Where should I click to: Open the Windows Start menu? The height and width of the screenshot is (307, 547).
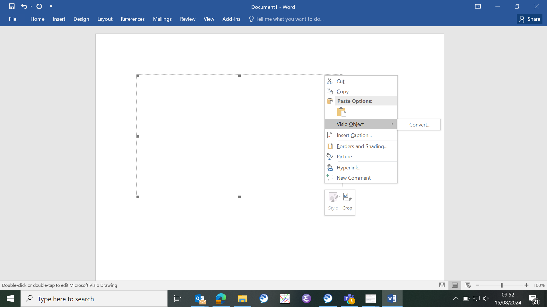click(10, 298)
